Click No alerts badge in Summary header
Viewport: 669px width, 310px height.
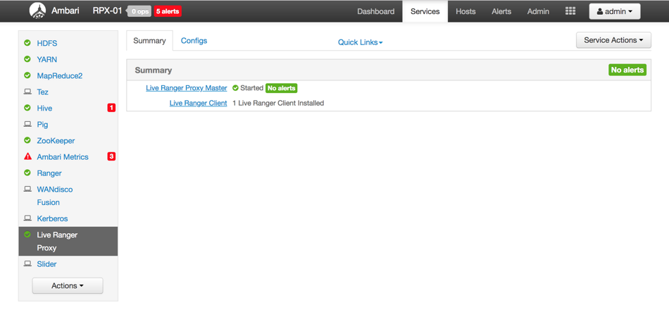click(x=627, y=70)
